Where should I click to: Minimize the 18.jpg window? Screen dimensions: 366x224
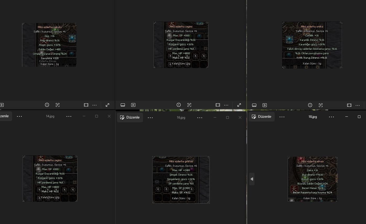[x=347, y=117]
